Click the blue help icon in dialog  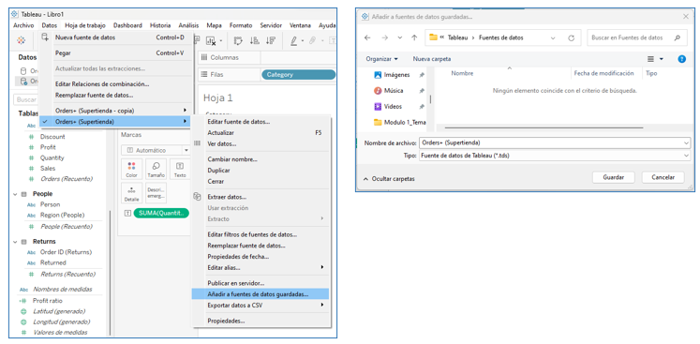(681, 59)
